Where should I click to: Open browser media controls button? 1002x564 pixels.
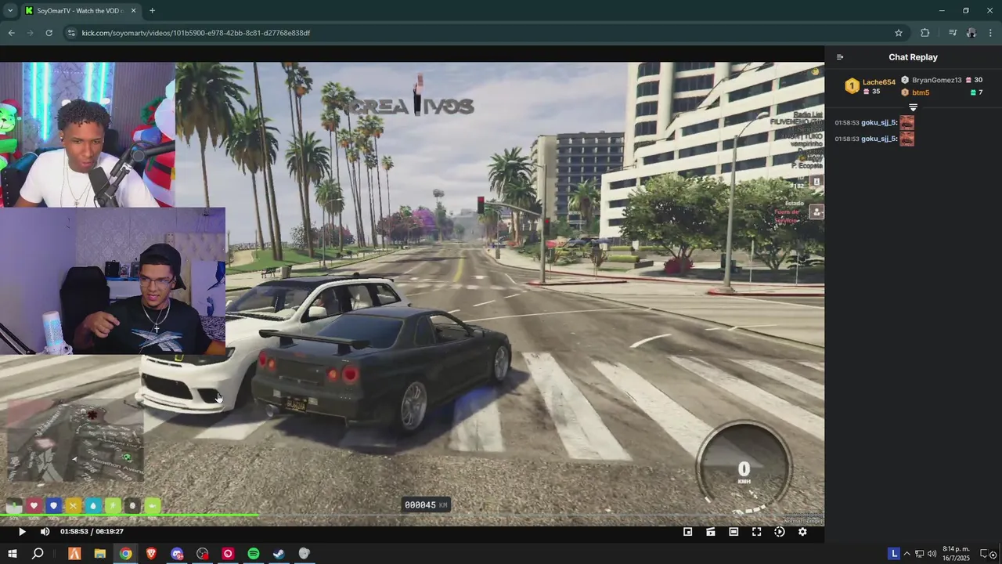[953, 33]
